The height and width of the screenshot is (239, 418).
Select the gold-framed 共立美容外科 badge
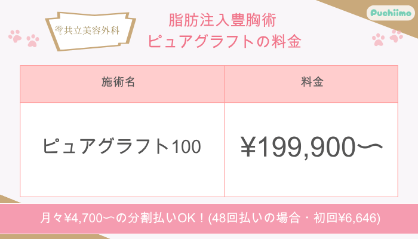click(x=90, y=29)
